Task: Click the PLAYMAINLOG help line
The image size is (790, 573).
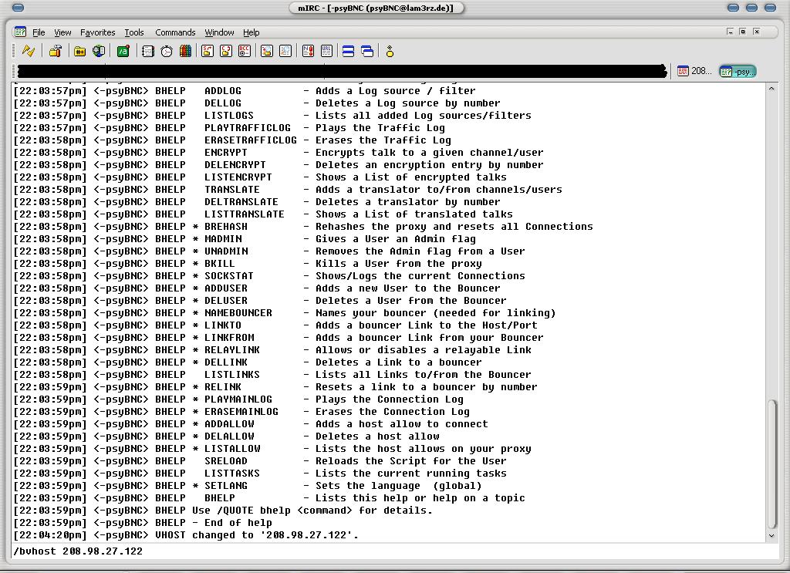Action: (x=238, y=399)
